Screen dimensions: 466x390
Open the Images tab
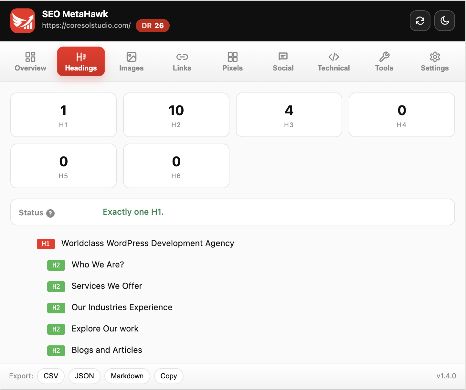[x=131, y=61]
